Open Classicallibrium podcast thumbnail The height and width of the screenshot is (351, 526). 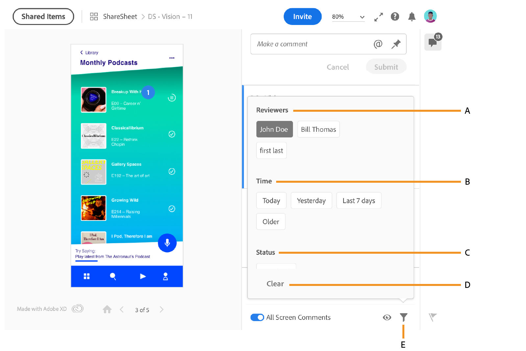[x=94, y=136]
